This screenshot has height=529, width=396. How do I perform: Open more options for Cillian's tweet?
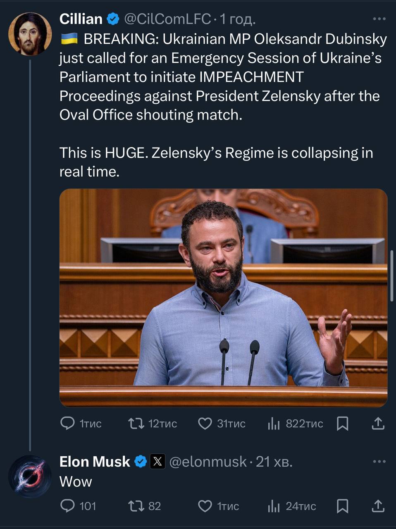coord(379,19)
